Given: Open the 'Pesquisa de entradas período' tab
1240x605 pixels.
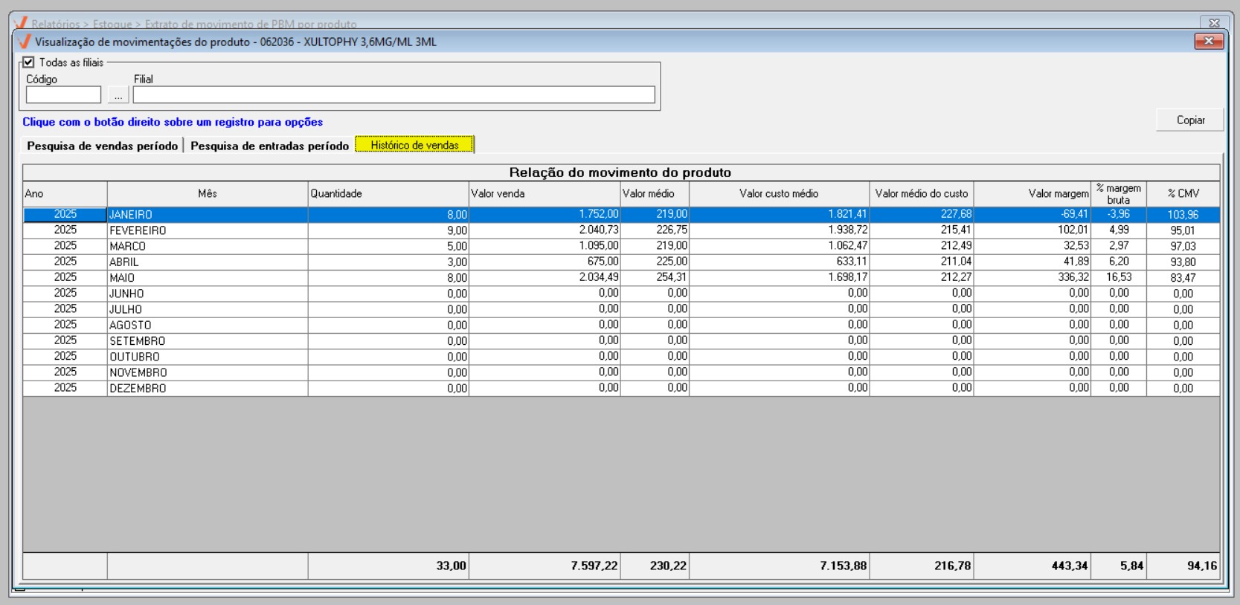Looking at the screenshot, I should (x=269, y=146).
